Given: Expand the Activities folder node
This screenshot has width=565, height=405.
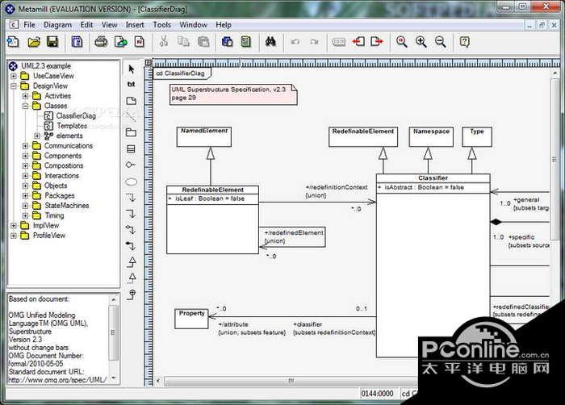Looking at the screenshot, I should 25,96.
